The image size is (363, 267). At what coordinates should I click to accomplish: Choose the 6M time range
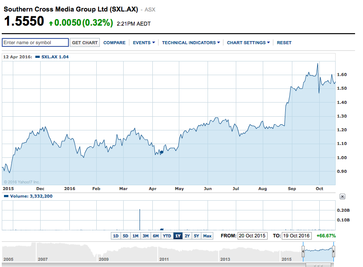pyautogui.click(x=155, y=236)
